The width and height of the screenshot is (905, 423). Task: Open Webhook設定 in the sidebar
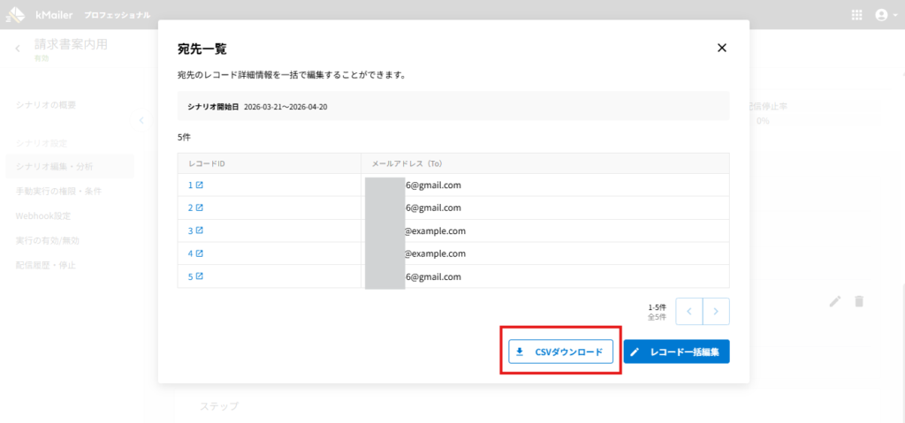[43, 215]
